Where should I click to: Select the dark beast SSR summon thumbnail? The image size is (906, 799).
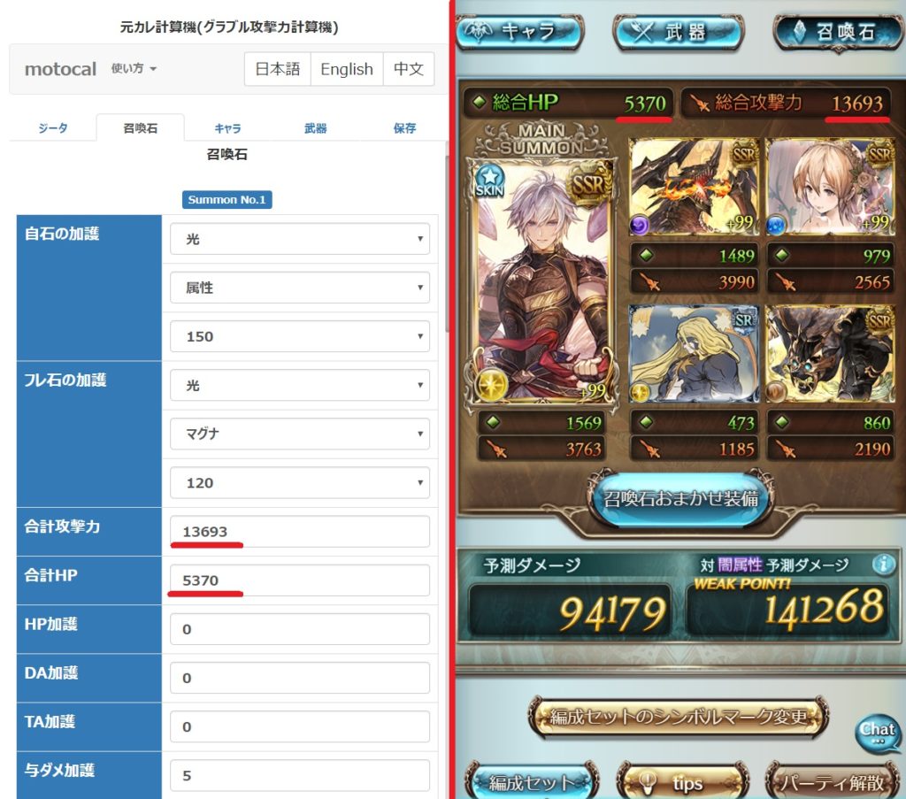tap(828, 354)
